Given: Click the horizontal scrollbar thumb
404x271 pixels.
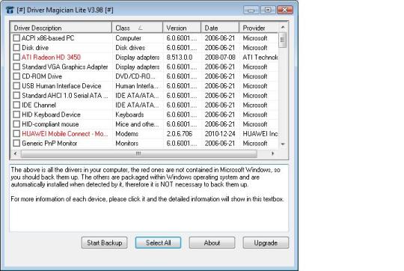Looking at the screenshot, I should 138,153.
